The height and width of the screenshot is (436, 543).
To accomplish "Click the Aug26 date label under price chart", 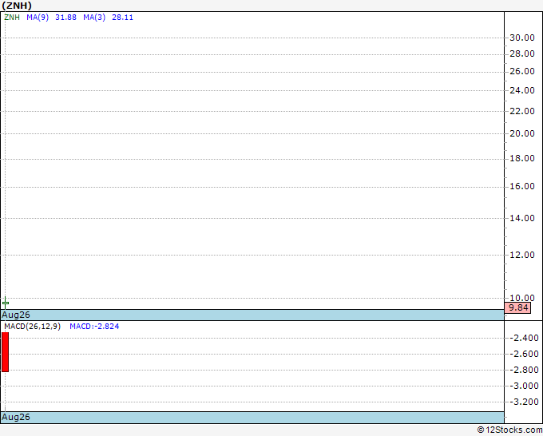I will coord(16,315).
